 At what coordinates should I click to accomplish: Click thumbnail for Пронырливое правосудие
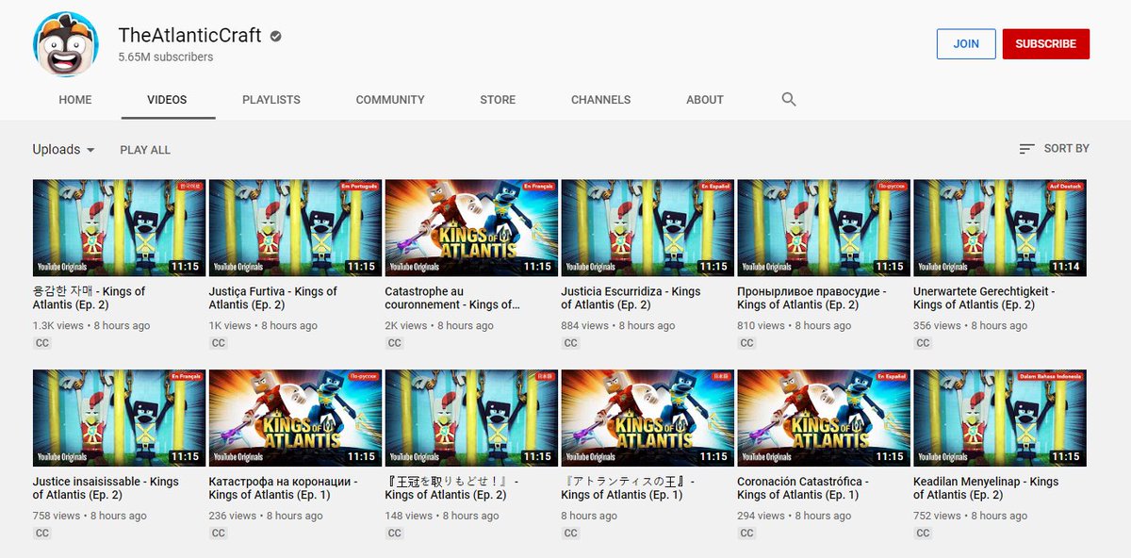click(x=824, y=228)
